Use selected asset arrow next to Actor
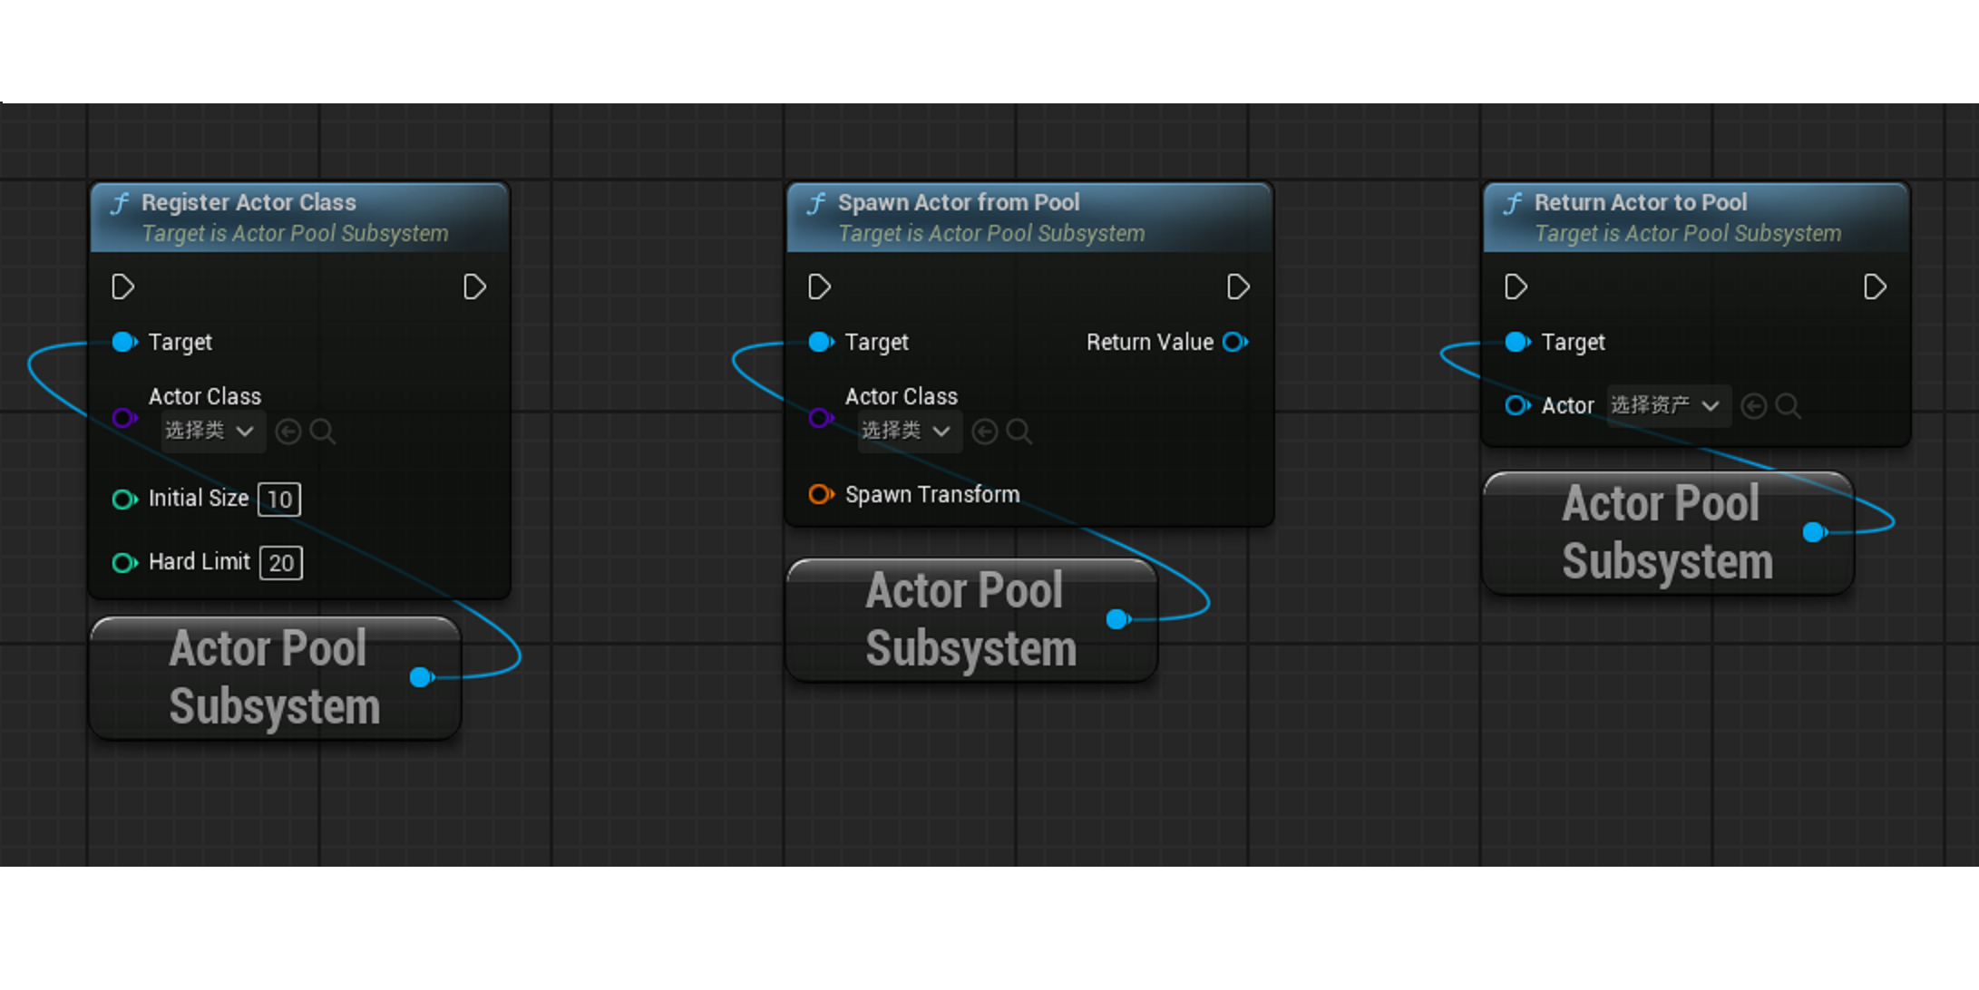 tap(1754, 406)
